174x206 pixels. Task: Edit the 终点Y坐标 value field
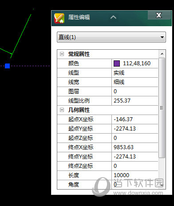tap(135, 157)
